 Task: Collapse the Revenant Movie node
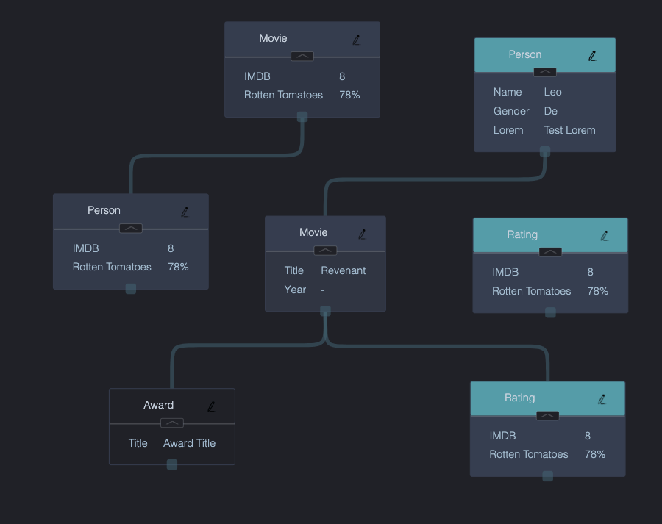tap(324, 250)
